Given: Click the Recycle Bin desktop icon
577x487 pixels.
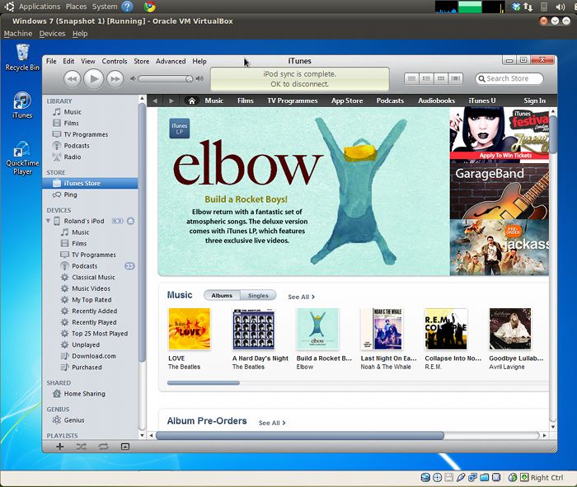Looking at the screenshot, I should (x=22, y=58).
